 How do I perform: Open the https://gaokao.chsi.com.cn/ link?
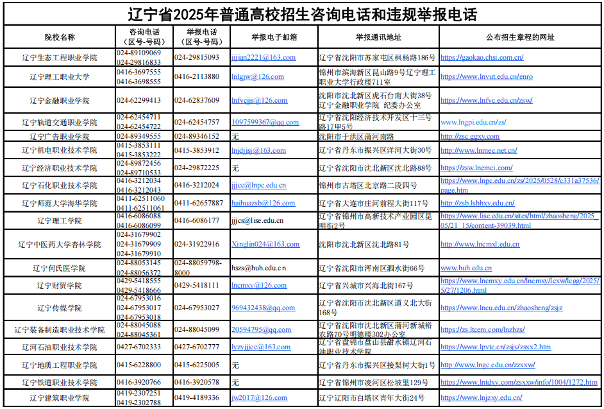[482, 58]
